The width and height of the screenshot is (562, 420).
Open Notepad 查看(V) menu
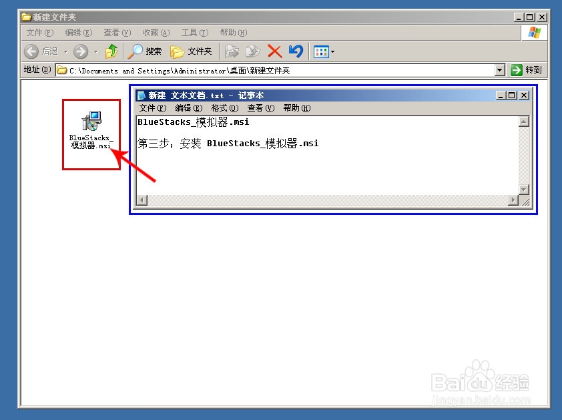click(x=260, y=108)
